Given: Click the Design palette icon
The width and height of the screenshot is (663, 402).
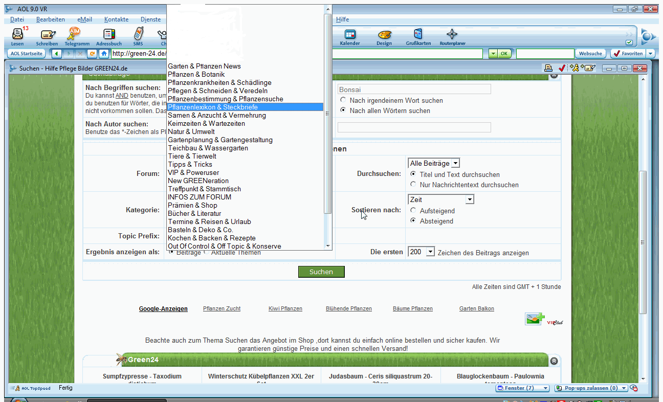Looking at the screenshot, I should click(x=384, y=35).
